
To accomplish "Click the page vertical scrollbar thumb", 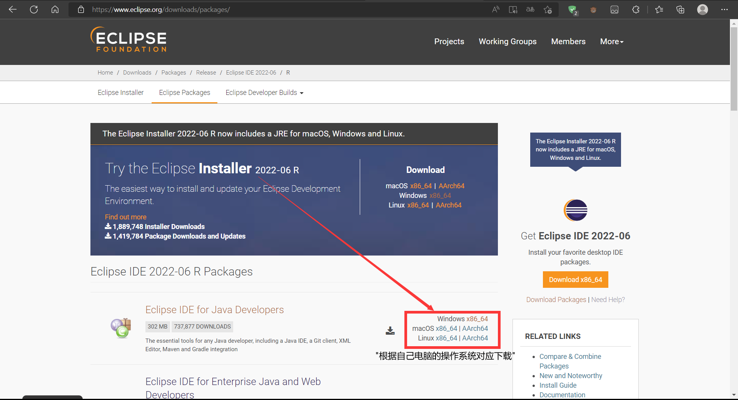I will [734, 69].
